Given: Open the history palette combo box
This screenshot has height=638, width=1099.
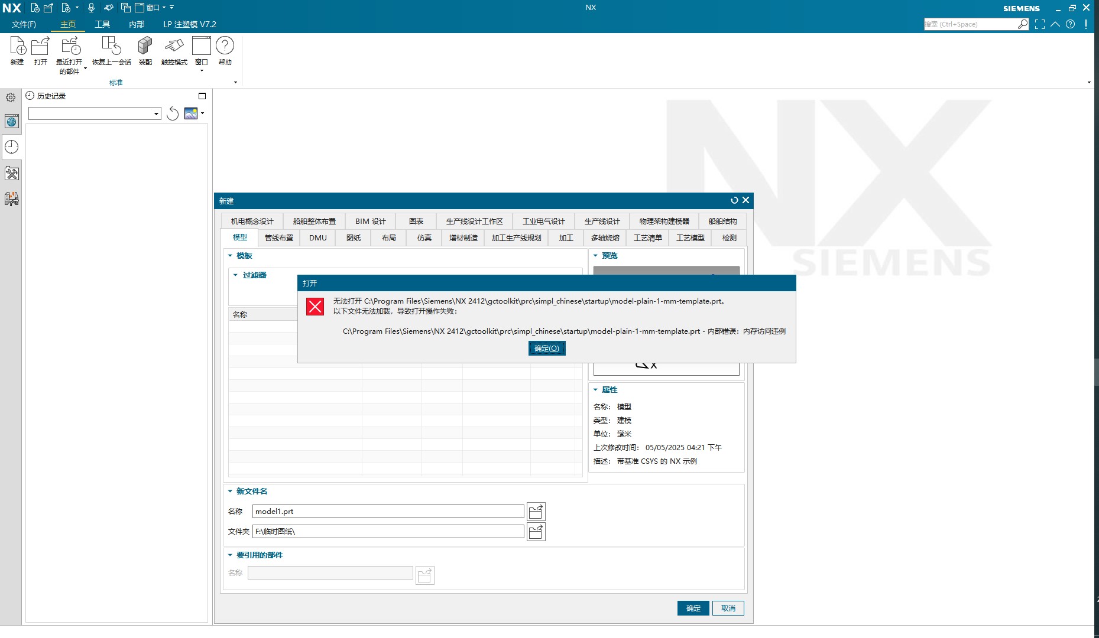Looking at the screenshot, I should (x=95, y=113).
